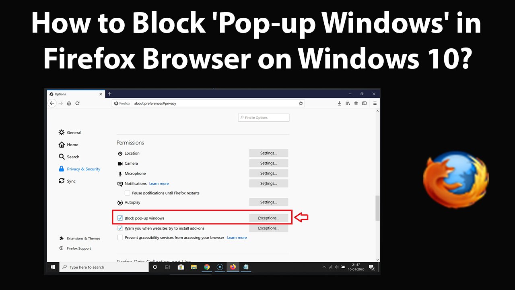
Task: Toggle Warn when websites install add-ons
Action: point(120,228)
